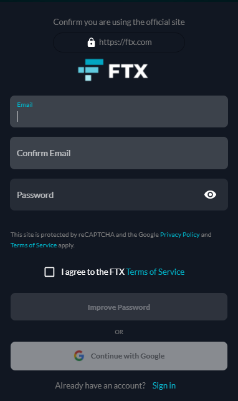This screenshot has height=401, width=238.
Task: Click the OR divider text
Action: point(119,332)
